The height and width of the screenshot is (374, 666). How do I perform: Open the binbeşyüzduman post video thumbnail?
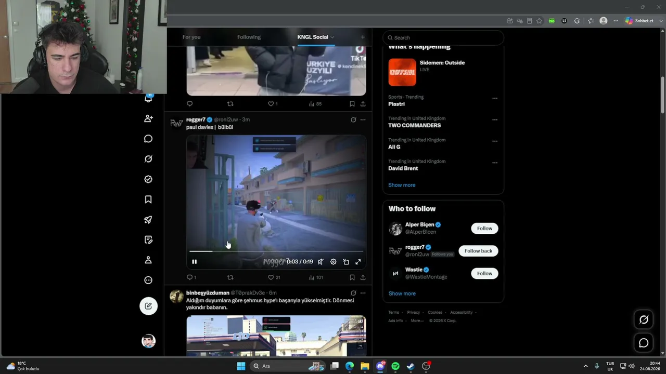[276, 336]
